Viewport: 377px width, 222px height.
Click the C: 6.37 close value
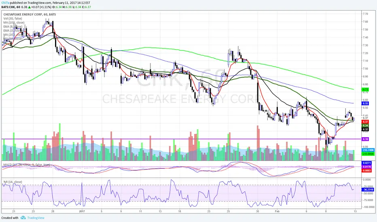tap(86, 7)
